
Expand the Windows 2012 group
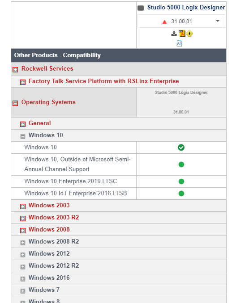(x=23, y=255)
